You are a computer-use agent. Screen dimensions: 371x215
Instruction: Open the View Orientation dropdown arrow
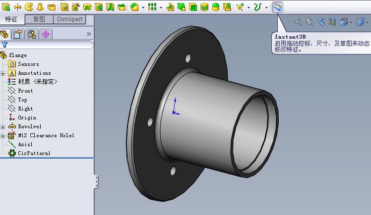pos(351,22)
